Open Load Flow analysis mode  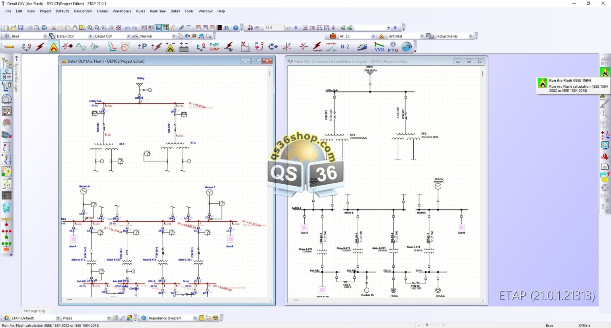click(26, 47)
